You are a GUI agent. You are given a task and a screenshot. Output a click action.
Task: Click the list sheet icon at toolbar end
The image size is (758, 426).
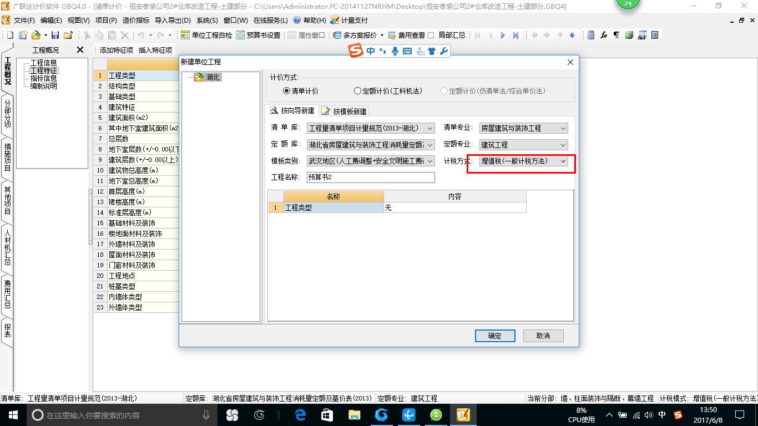click(x=655, y=35)
